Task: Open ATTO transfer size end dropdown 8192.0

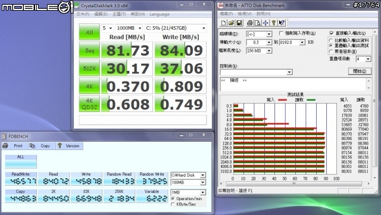Action: tap(292, 42)
